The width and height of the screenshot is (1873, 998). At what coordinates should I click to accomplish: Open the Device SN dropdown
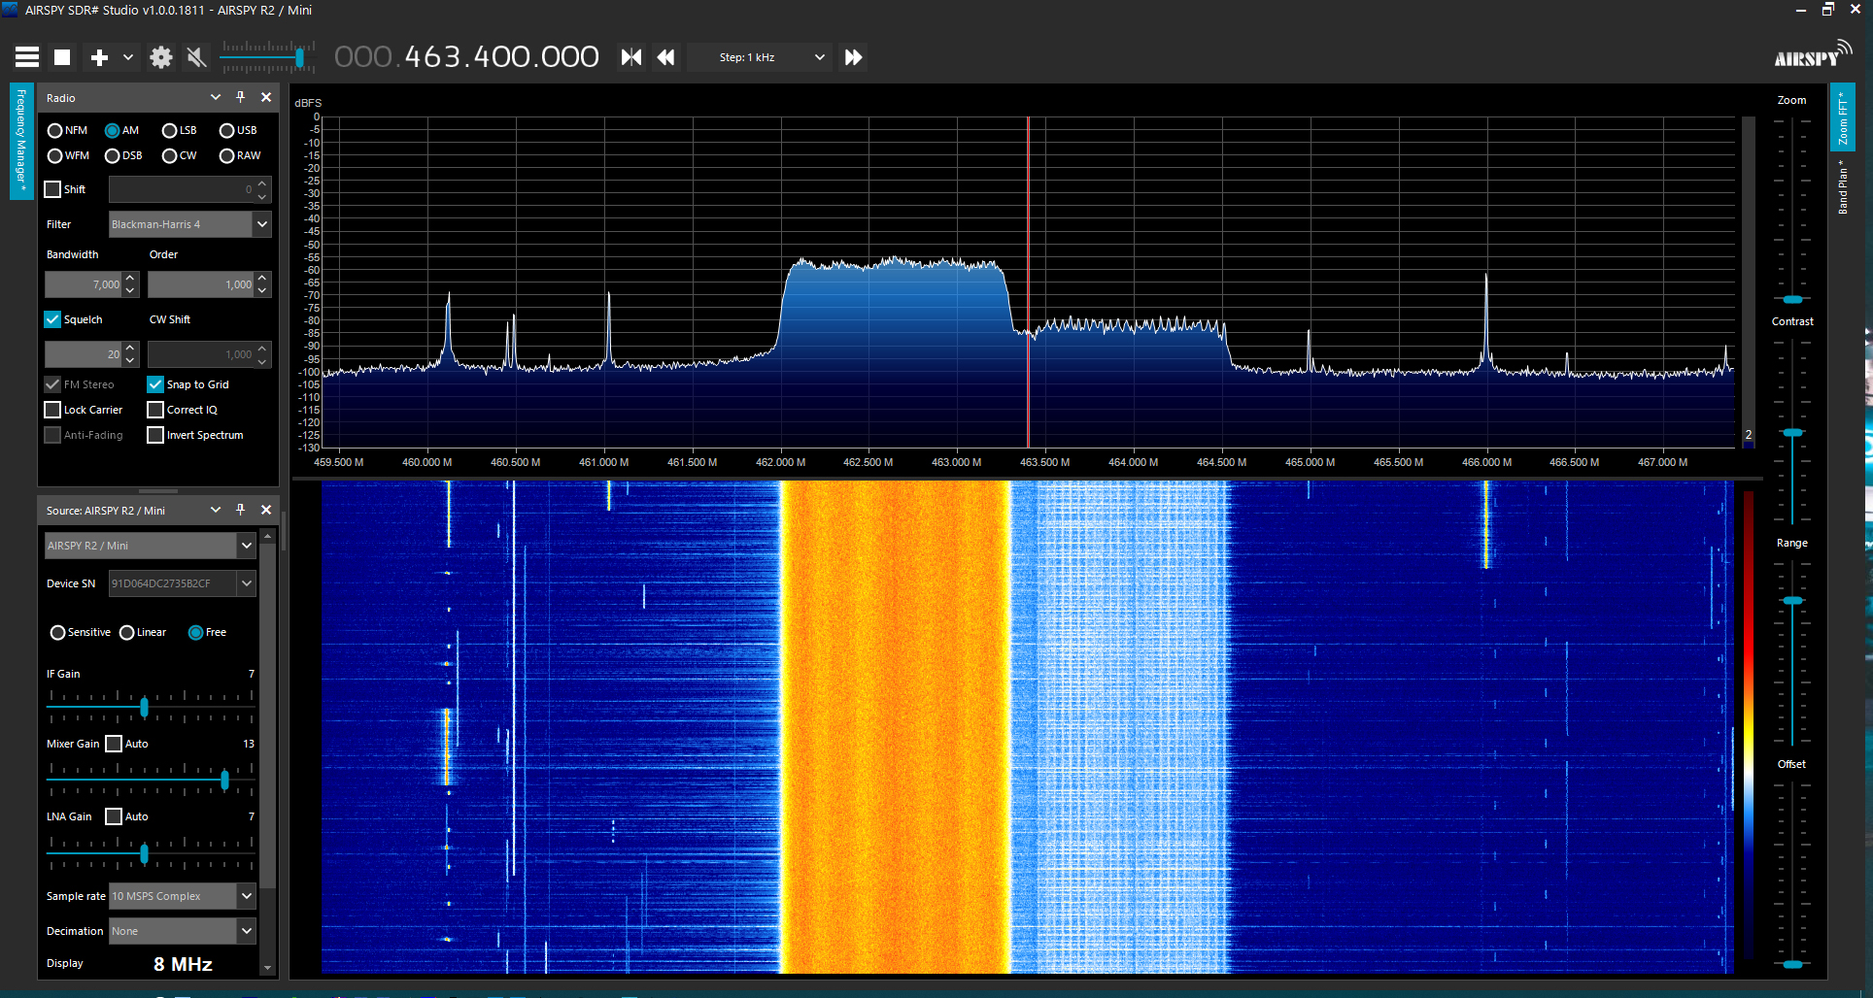click(x=182, y=583)
